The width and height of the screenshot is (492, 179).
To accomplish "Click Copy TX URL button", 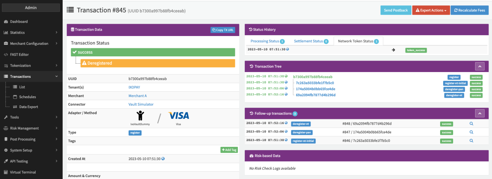I will pyautogui.click(x=223, y=30).
